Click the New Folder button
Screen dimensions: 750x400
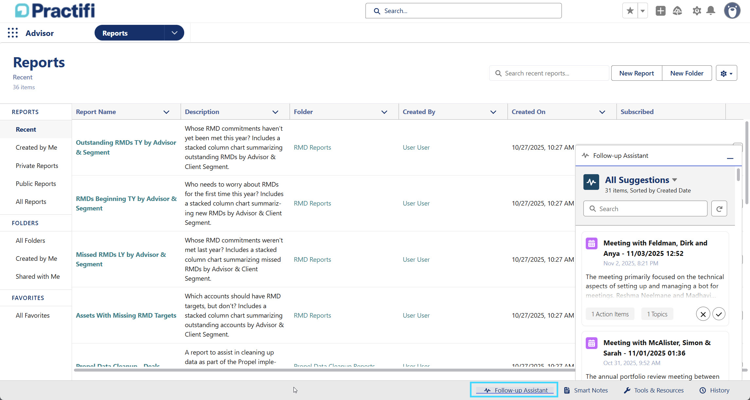(687, 73)
